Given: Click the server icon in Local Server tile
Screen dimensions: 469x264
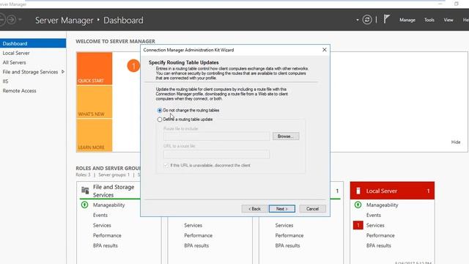Looking at the screenshot, I should point(358,191).
